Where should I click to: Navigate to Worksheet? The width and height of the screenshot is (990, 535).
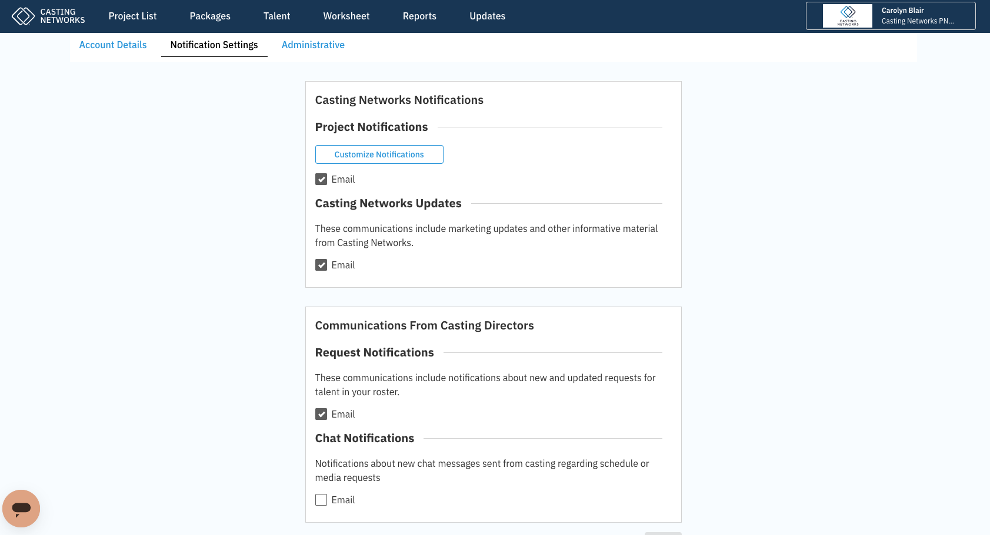click(x=346, y=16)
